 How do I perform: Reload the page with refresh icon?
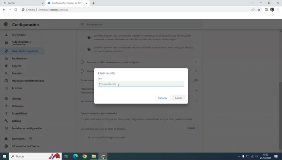pos(16,10)
